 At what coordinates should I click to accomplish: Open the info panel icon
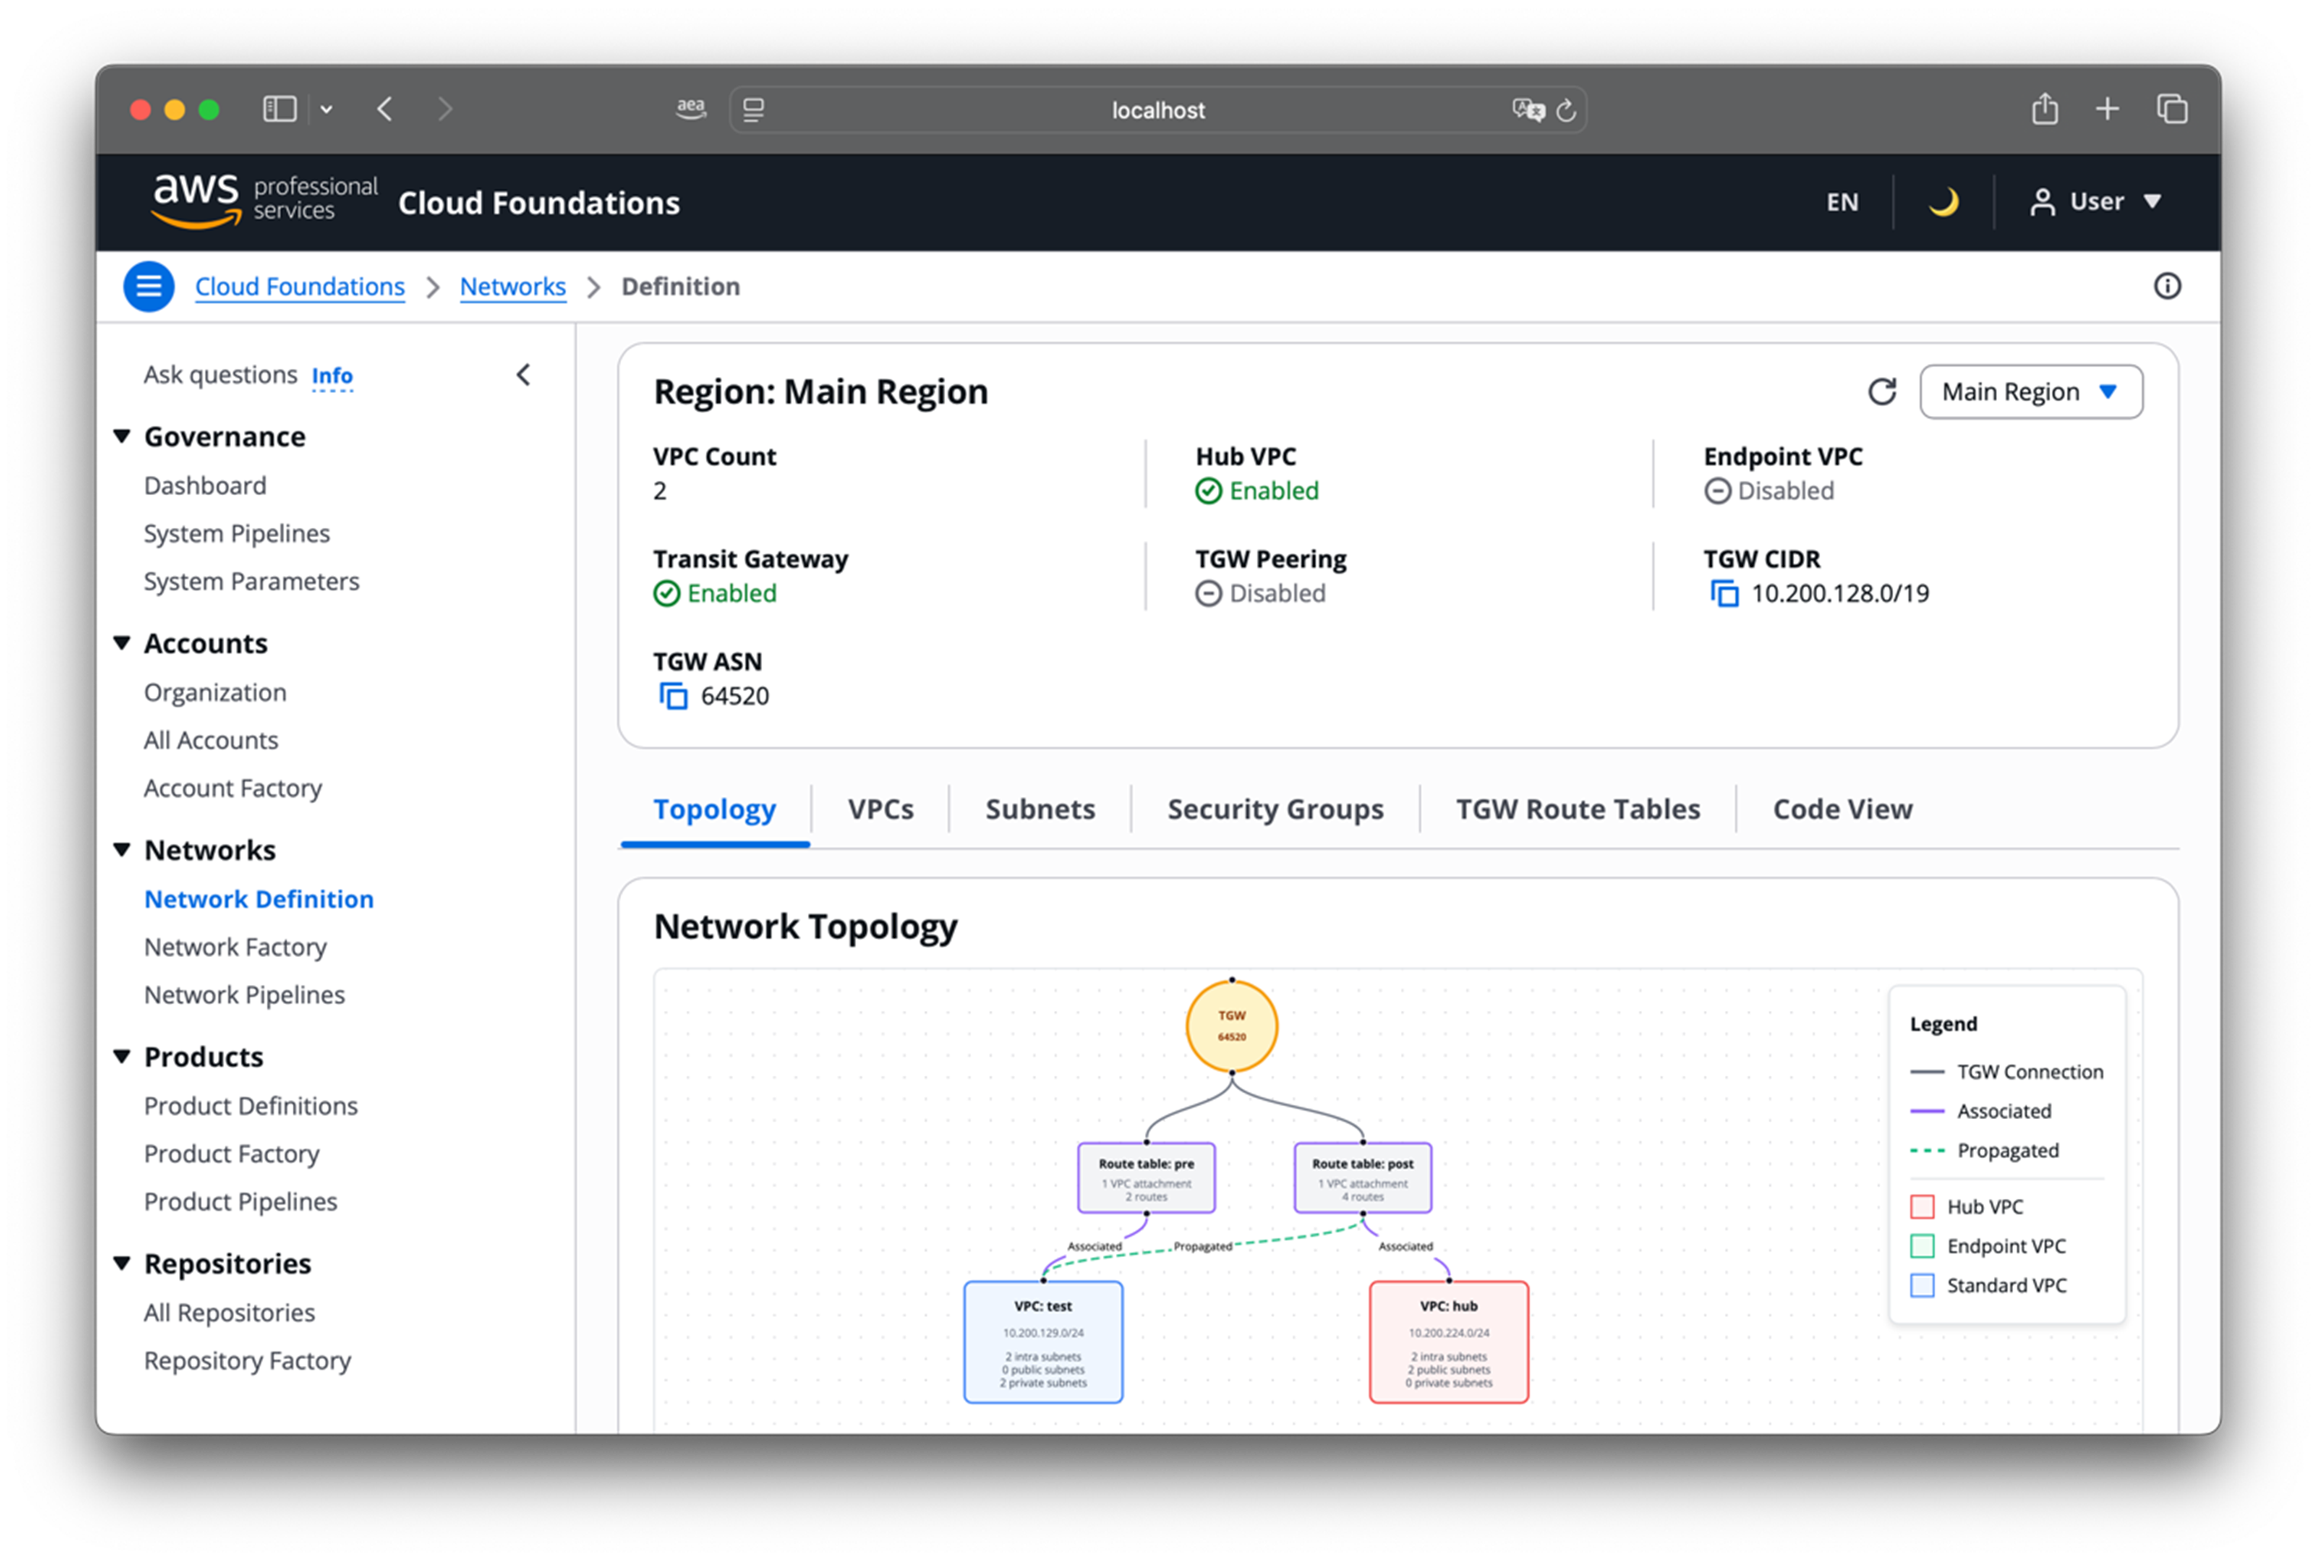(x=2167, y=286)
